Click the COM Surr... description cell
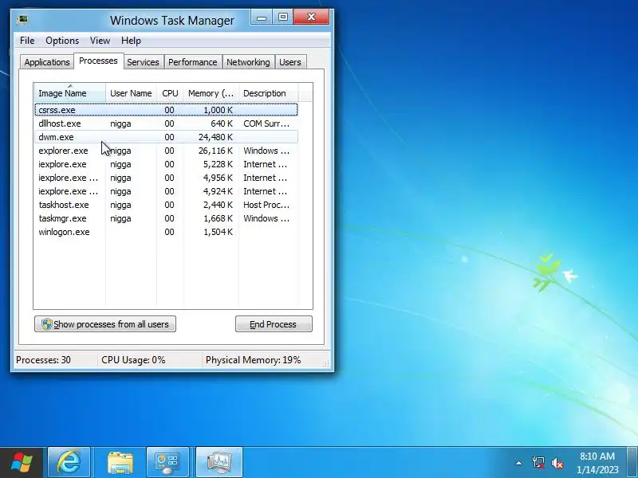 [x=266, y=123]
